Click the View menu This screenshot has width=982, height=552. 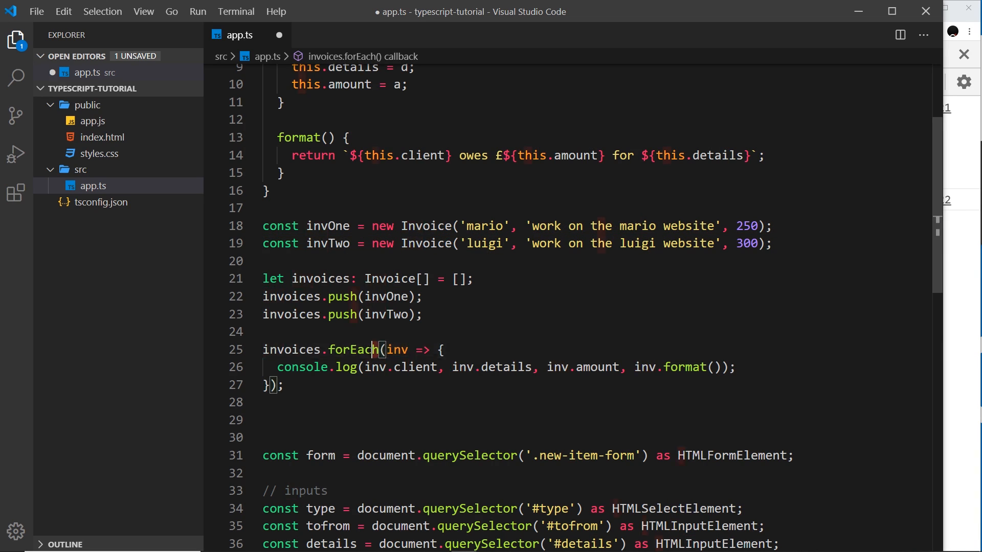click(x=144, y=11)
